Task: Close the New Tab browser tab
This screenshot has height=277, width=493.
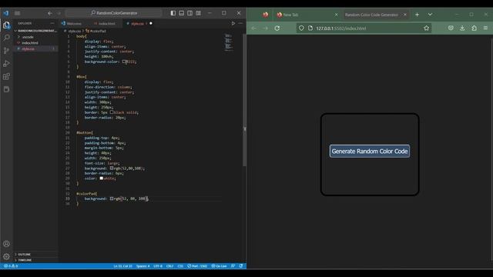Action: tap(336, 15)
